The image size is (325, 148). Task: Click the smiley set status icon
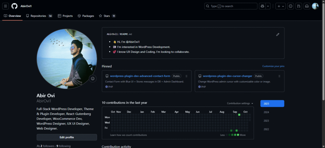pyautogui.click(x=93, y=78)
